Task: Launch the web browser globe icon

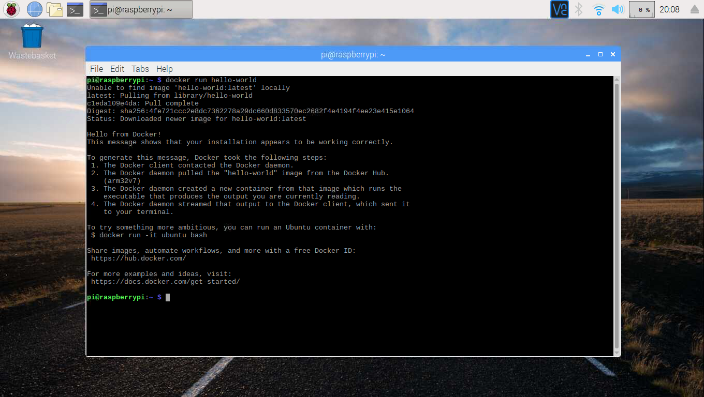Action: click(35, 9)
